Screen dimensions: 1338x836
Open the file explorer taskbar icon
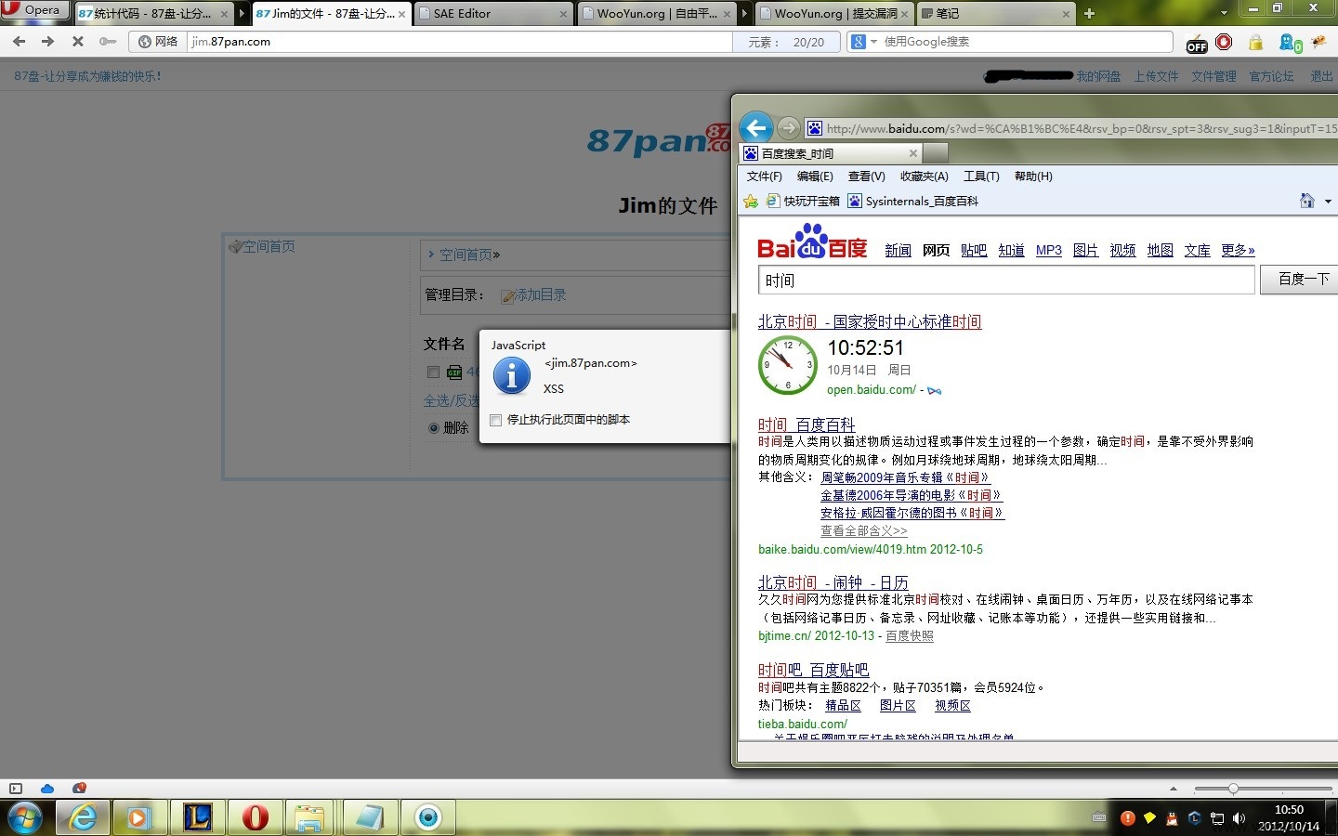[x=309, y=817]
